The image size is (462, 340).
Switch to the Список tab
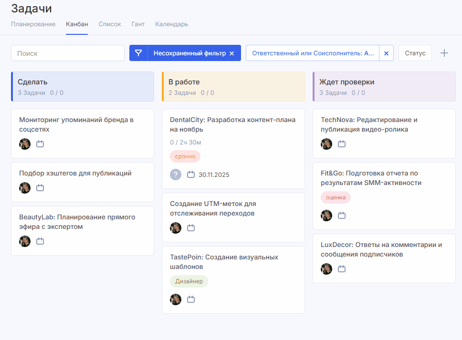(110, 24)
